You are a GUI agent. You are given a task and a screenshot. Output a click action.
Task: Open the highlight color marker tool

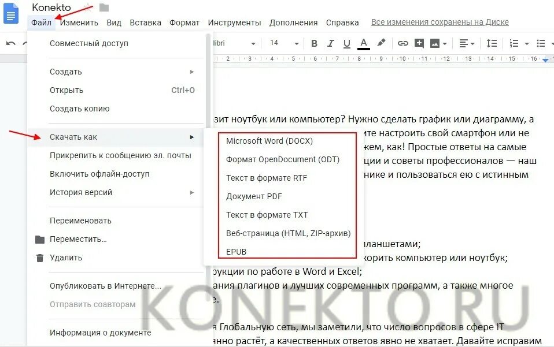(x=381, y=43)
